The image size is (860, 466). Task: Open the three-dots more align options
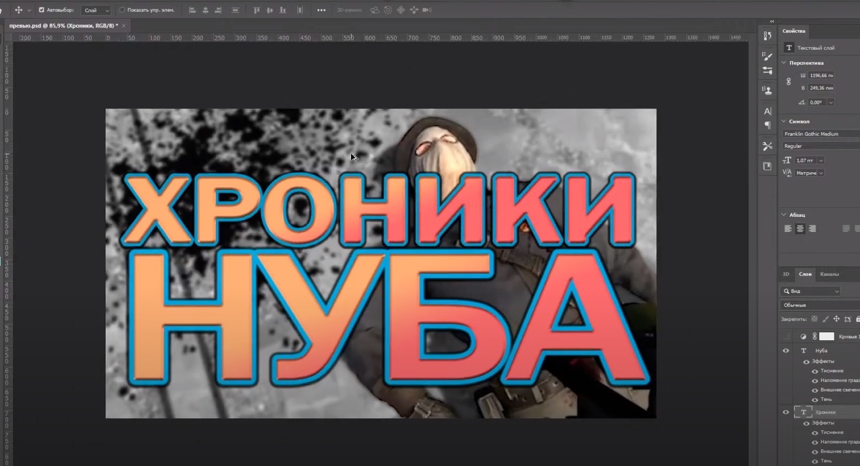click(x=322, y=10)
